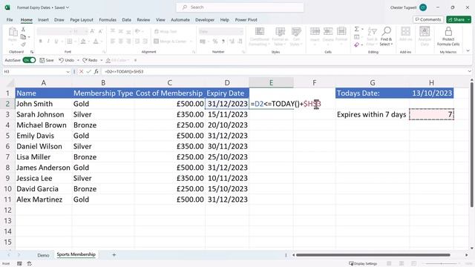The image size is (475, 267).
Task: Click the vertical scrollbar thumb
Action: point(472,145)
